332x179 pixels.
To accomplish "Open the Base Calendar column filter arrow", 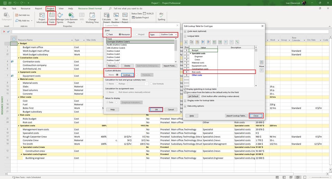I will 304,40.
